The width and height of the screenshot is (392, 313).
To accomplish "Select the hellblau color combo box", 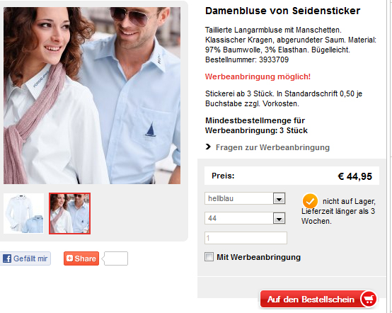I will 245,199.
